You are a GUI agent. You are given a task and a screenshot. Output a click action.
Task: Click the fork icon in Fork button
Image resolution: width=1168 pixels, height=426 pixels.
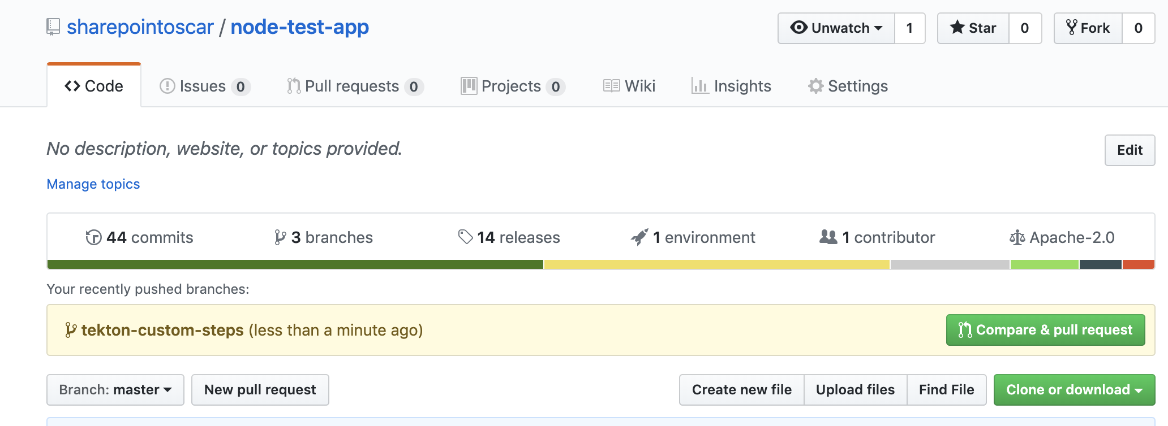click(x=1071, y=27)
